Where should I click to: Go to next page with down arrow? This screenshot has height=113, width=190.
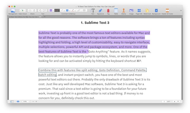[x=178, y=101]
